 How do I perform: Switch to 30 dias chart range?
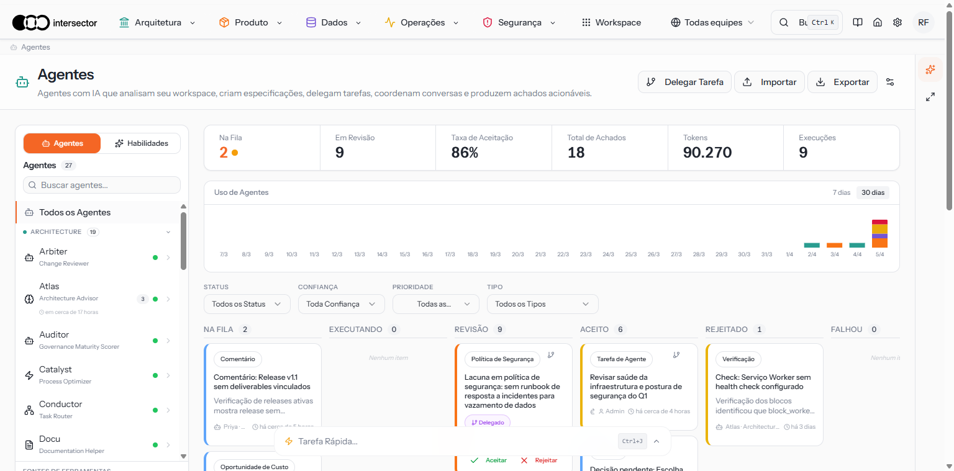pyautogui.click(x=873, y=192)
